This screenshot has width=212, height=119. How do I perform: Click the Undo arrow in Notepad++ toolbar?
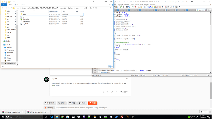coord(121,7)
